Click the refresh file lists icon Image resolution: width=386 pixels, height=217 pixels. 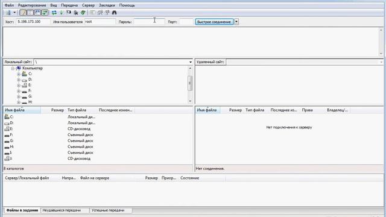point(54,13)
